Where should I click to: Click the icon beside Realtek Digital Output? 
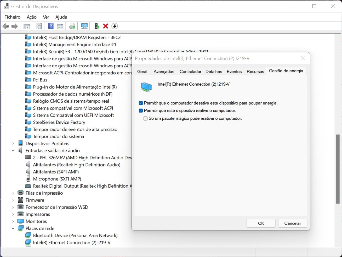28,186
